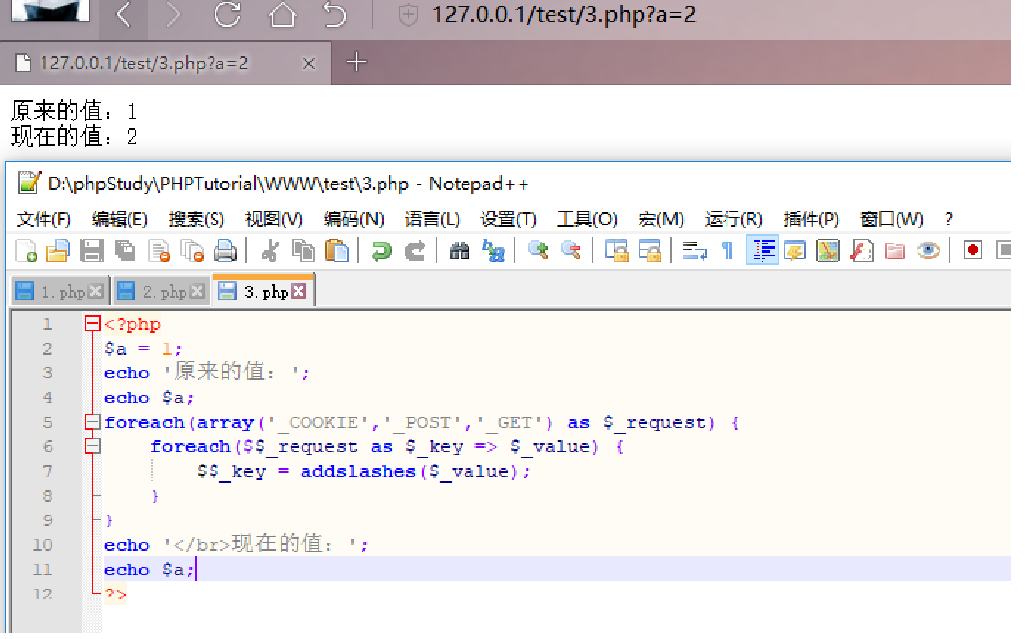Viewport: 1025px width, 639px height.
Task: Click the New file icon in toolbar
Action: coord(26,251)
